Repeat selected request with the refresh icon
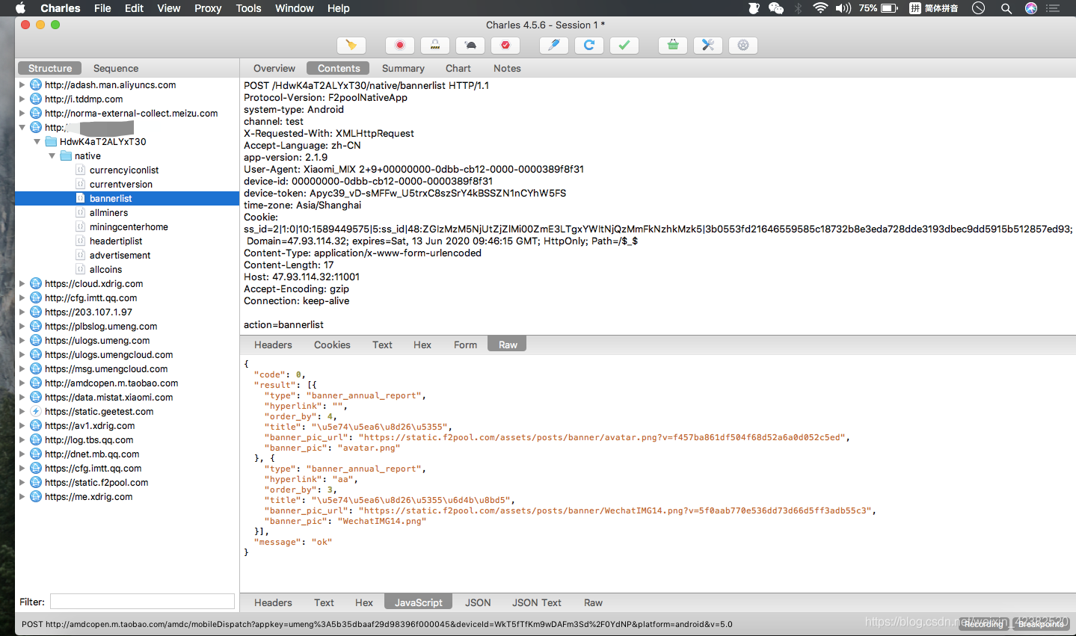1076x636 pixels. [x=589, y=45]
